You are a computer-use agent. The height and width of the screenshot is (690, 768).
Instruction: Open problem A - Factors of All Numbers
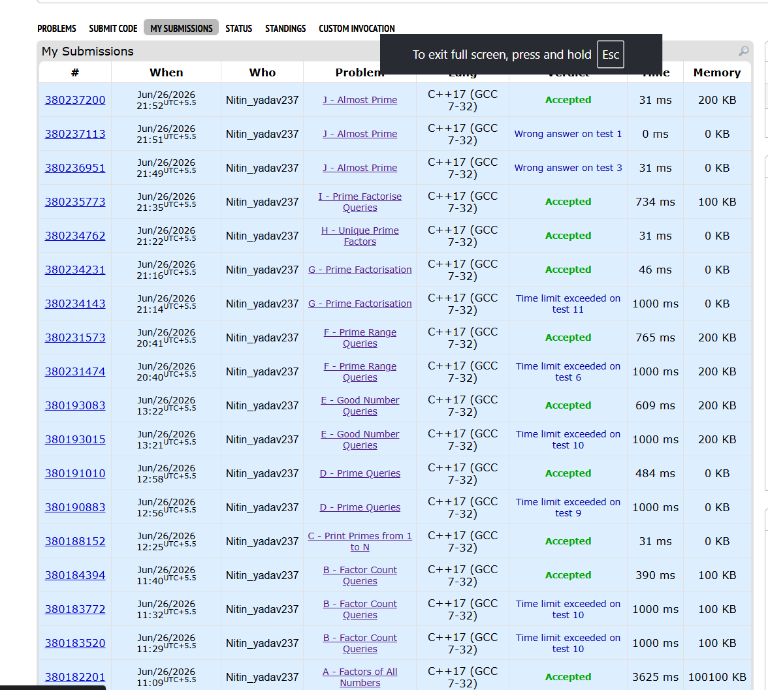coord(360,677)
